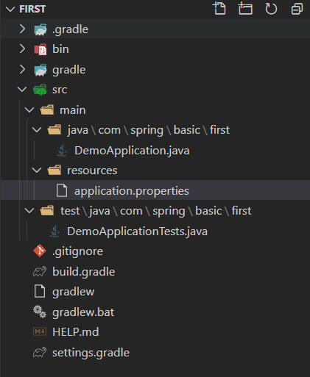Image resolution: width=310 pixels, height=377 pixels.
Task: Click the 'spring' segment in main java path
Action: click(147, 130)
